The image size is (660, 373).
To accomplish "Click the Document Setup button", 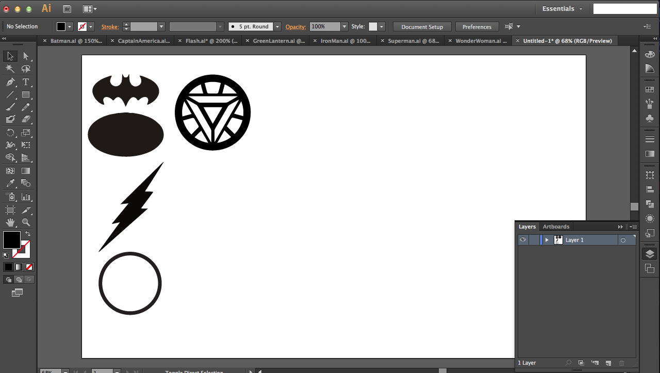I will tap(422, 27).
